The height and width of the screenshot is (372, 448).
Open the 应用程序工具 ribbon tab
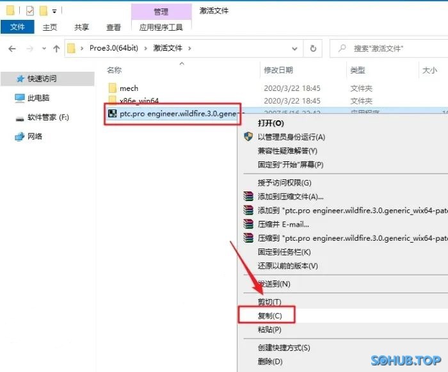[x=161, y=27]
